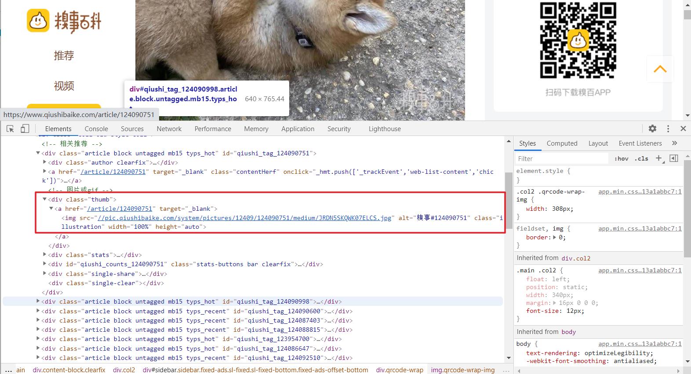
Task: Open app.min.css link for .main .col2
Action: point(640,270)
